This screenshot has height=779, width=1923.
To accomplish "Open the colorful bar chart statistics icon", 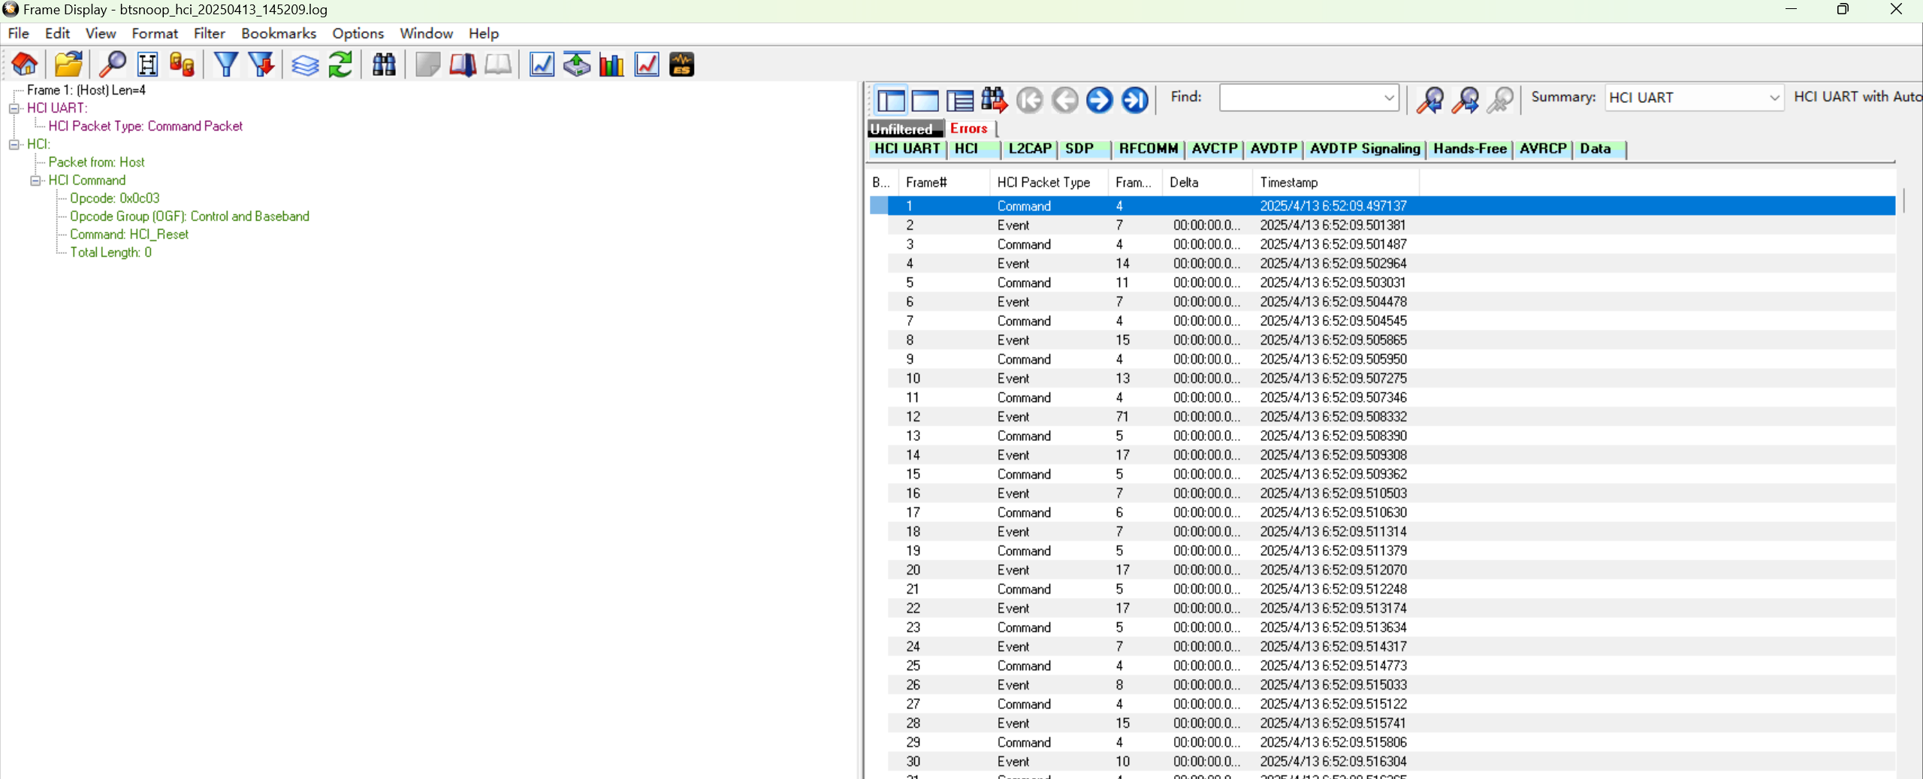I will [611, 65].
